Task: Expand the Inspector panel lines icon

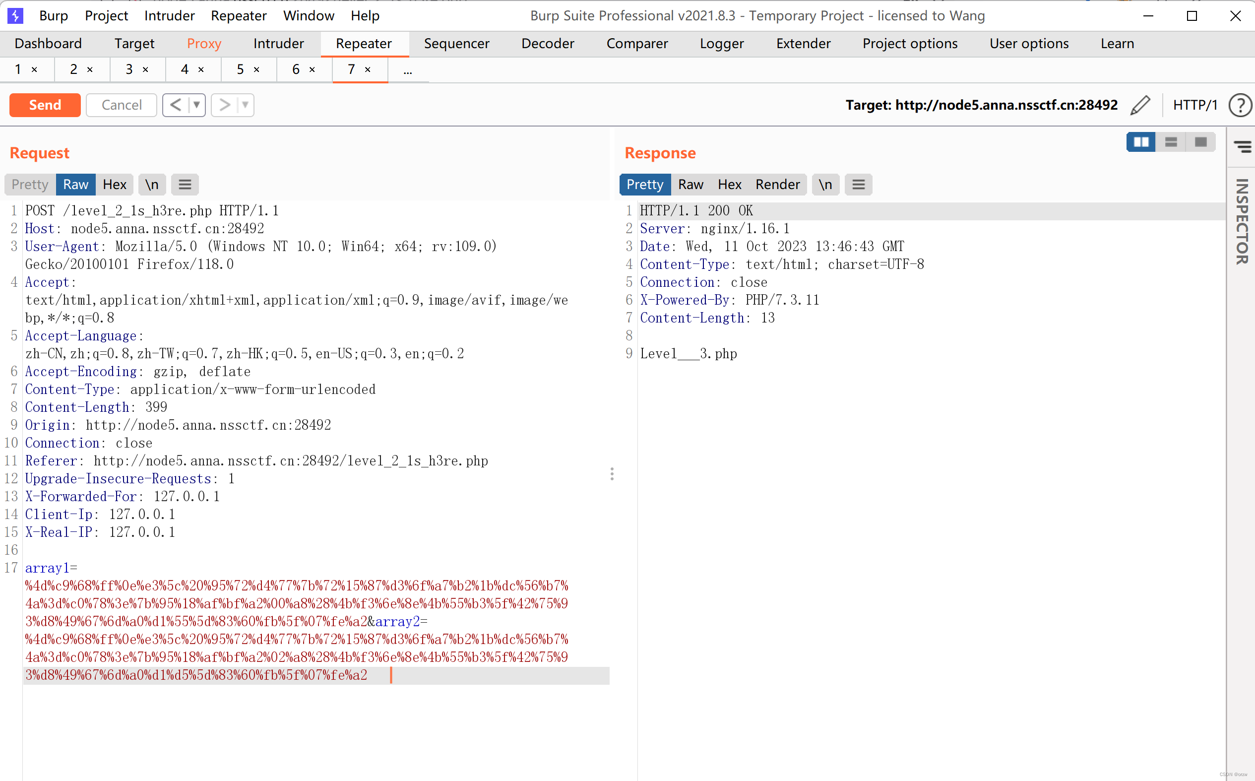Action: [1242, 147]
